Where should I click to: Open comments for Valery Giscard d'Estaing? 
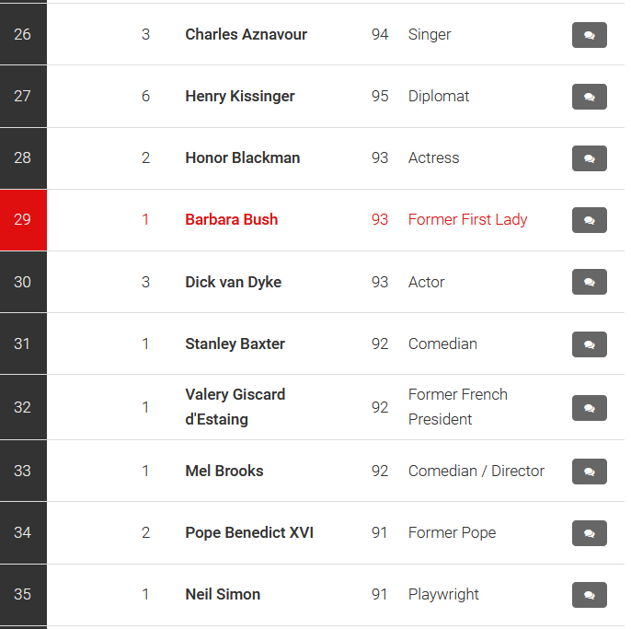tap(589, 408)
